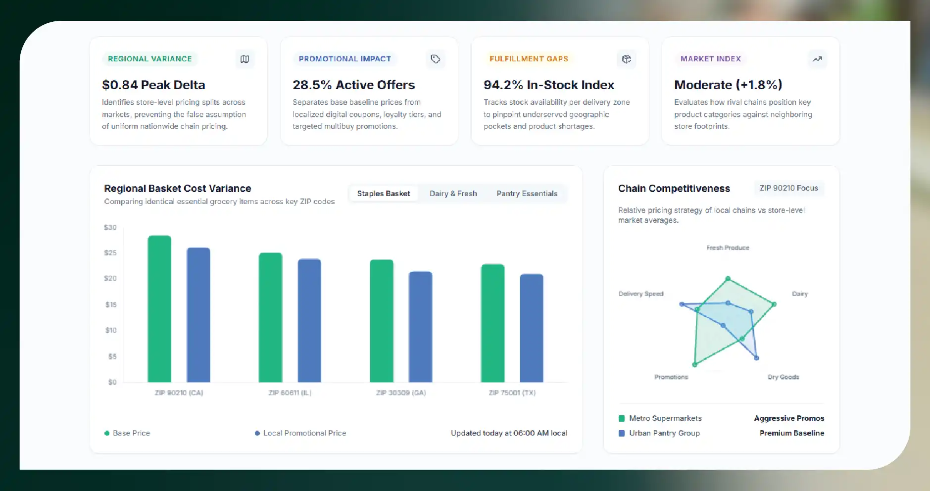Click the blue promotional bar for ZIP 30309
Viewport: 930px width, 491px height.
pyautogui.click(x=421, y=327)
